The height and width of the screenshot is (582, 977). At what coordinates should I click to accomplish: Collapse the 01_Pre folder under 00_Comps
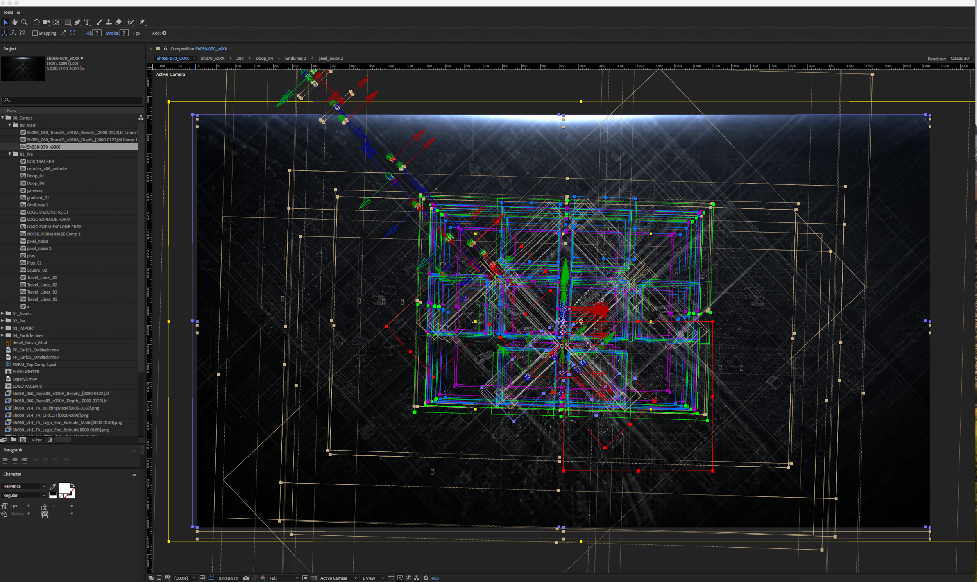pyautogui.click(x=10, y=154)
